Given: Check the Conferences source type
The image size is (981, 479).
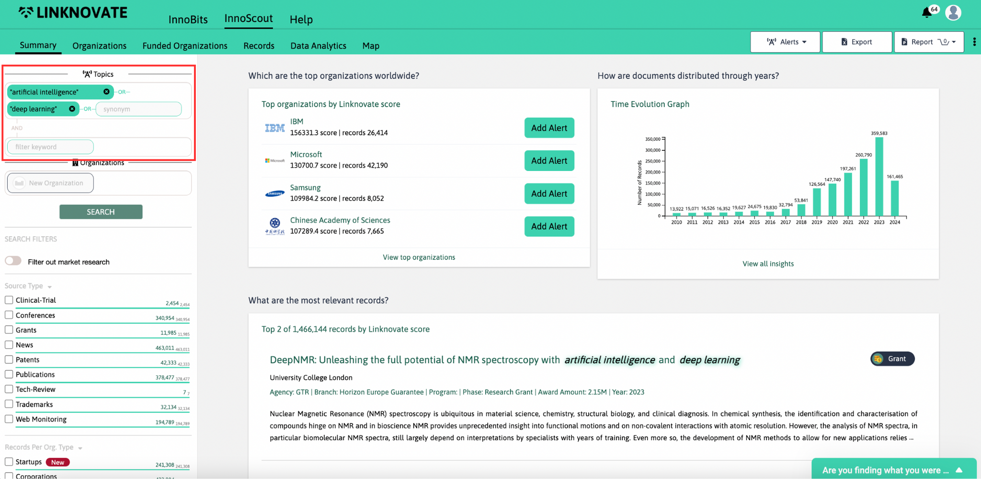Looking at the screenshot, I should tap(9, 315).
